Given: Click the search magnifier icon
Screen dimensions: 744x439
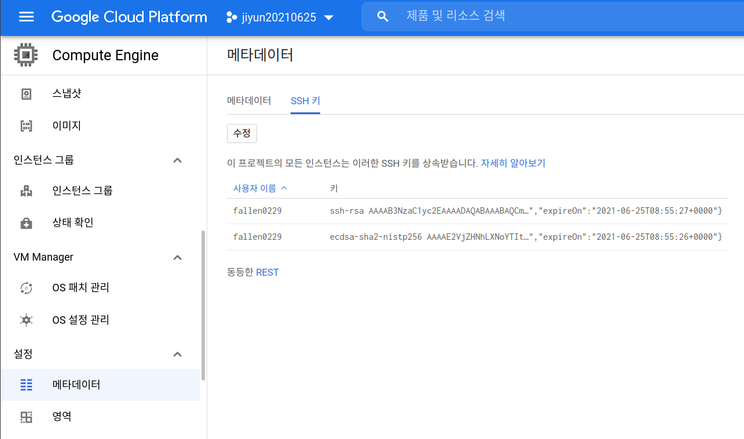Looking at the screenshot, I should (382, 17).
